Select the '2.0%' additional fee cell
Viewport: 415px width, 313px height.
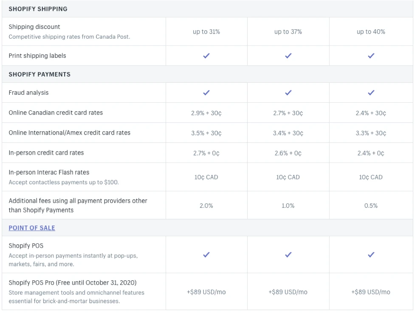[x=206, y=206]
